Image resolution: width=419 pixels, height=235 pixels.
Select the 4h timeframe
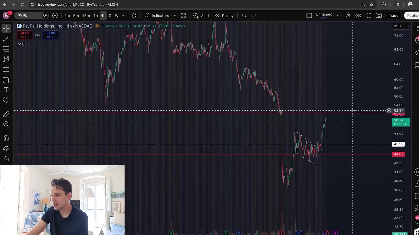[103, 15]
